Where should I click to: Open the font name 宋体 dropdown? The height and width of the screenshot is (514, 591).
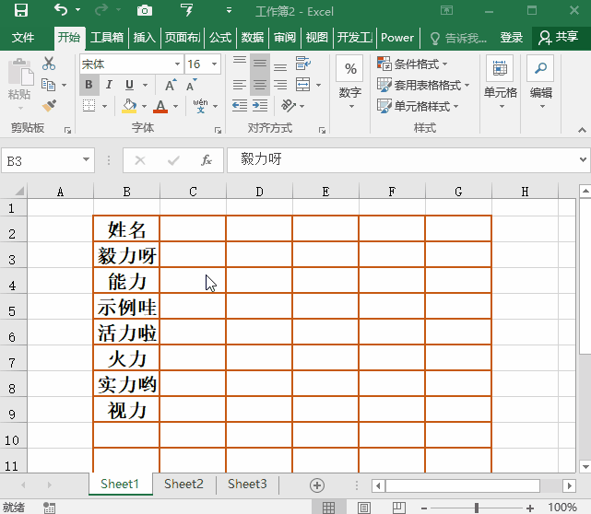[x=177, y=64]
